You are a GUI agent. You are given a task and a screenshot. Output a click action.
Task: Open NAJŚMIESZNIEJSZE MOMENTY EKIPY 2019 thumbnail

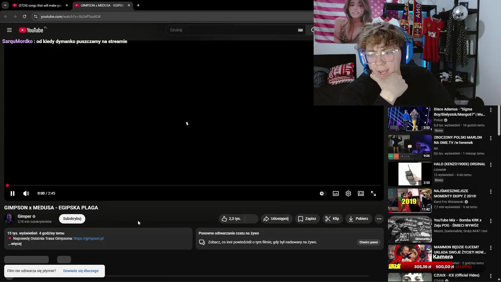410,201
